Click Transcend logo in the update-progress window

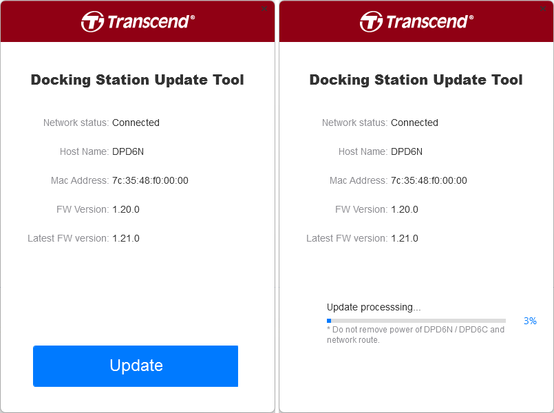click(416, 21)
